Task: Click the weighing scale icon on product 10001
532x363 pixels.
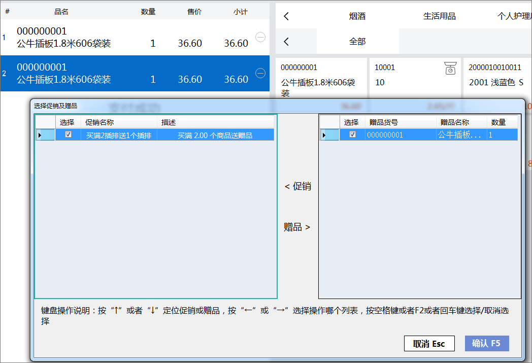Action: point(450,68)
